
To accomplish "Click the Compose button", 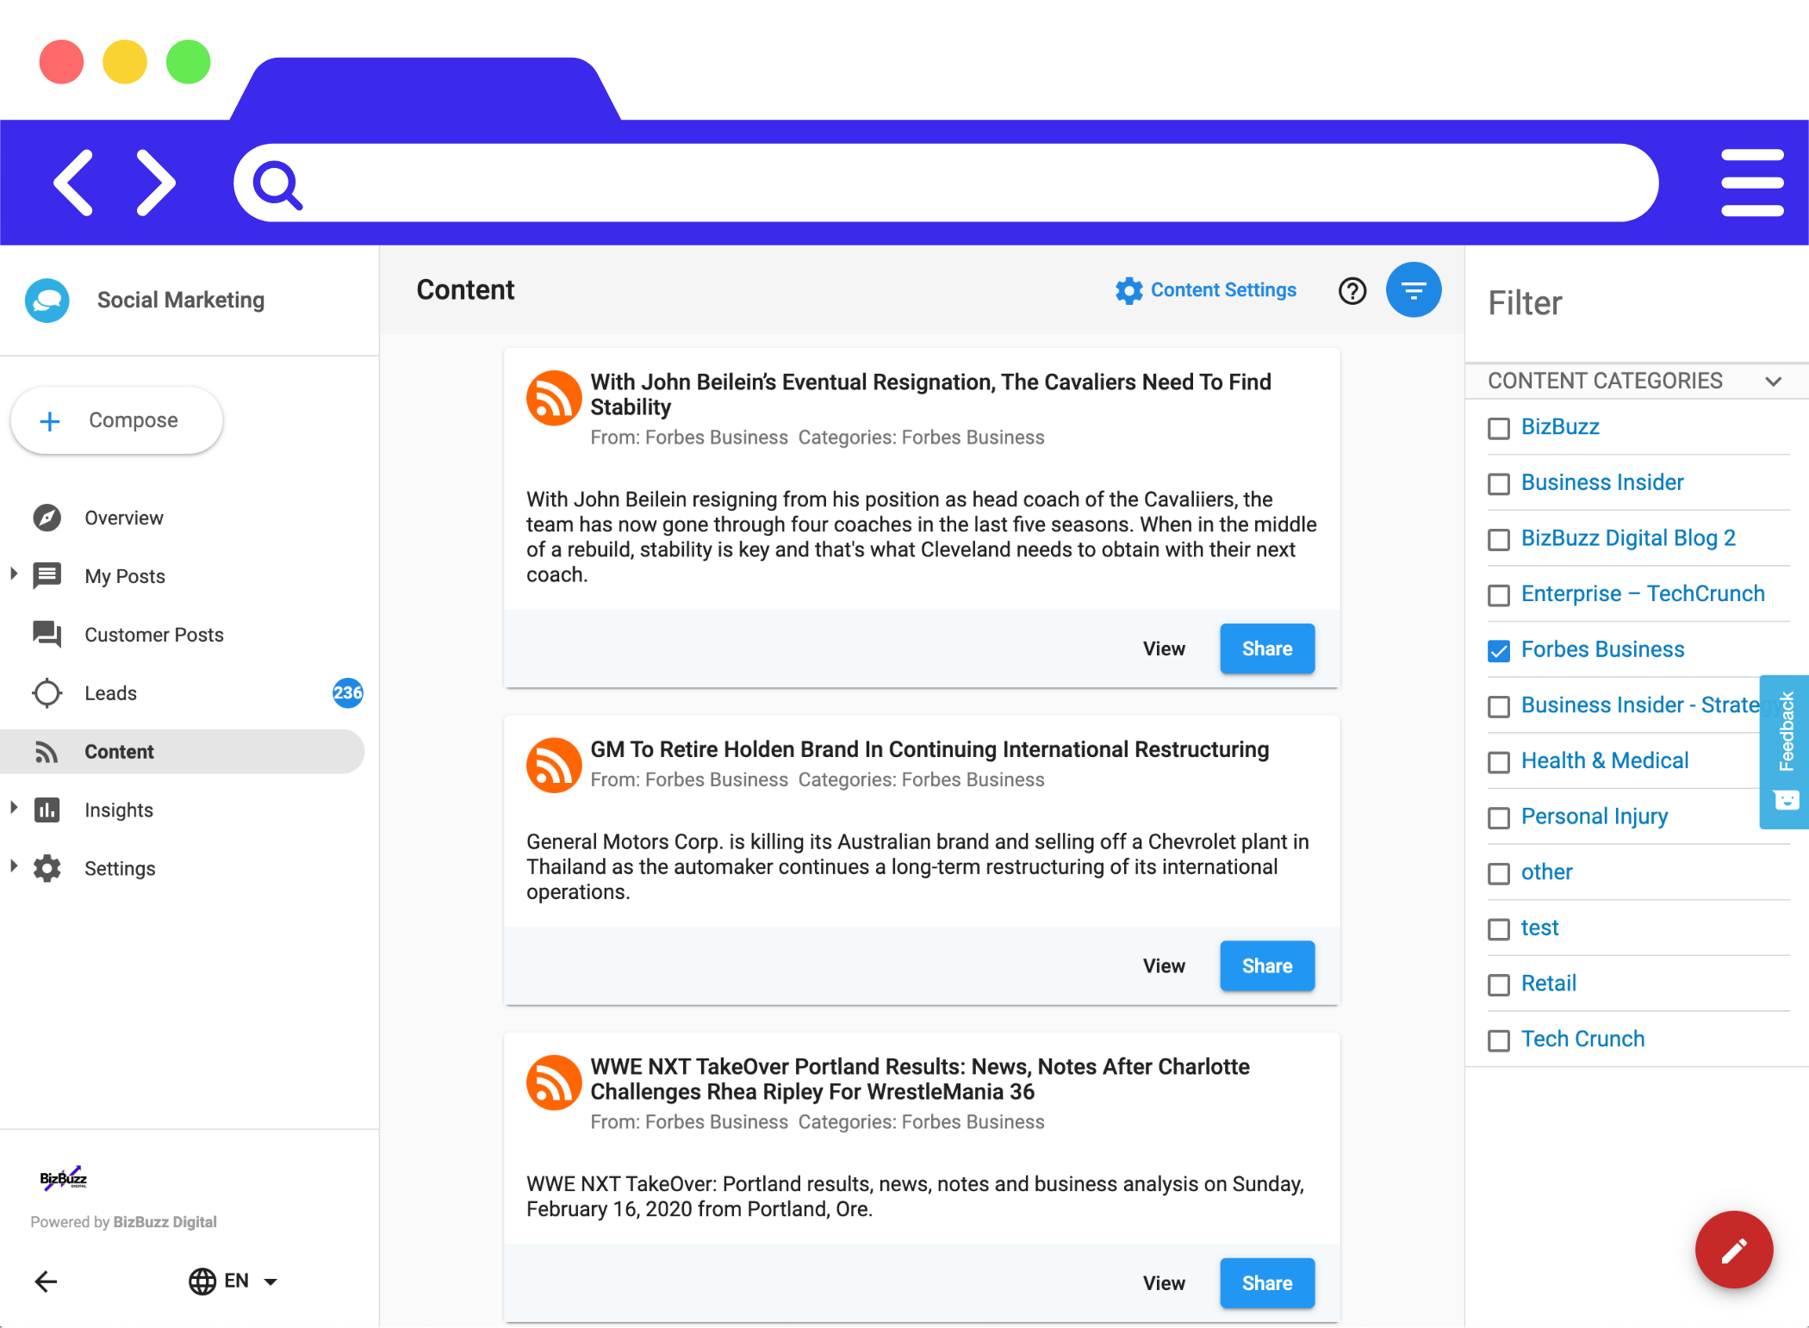I will point(117,420).
